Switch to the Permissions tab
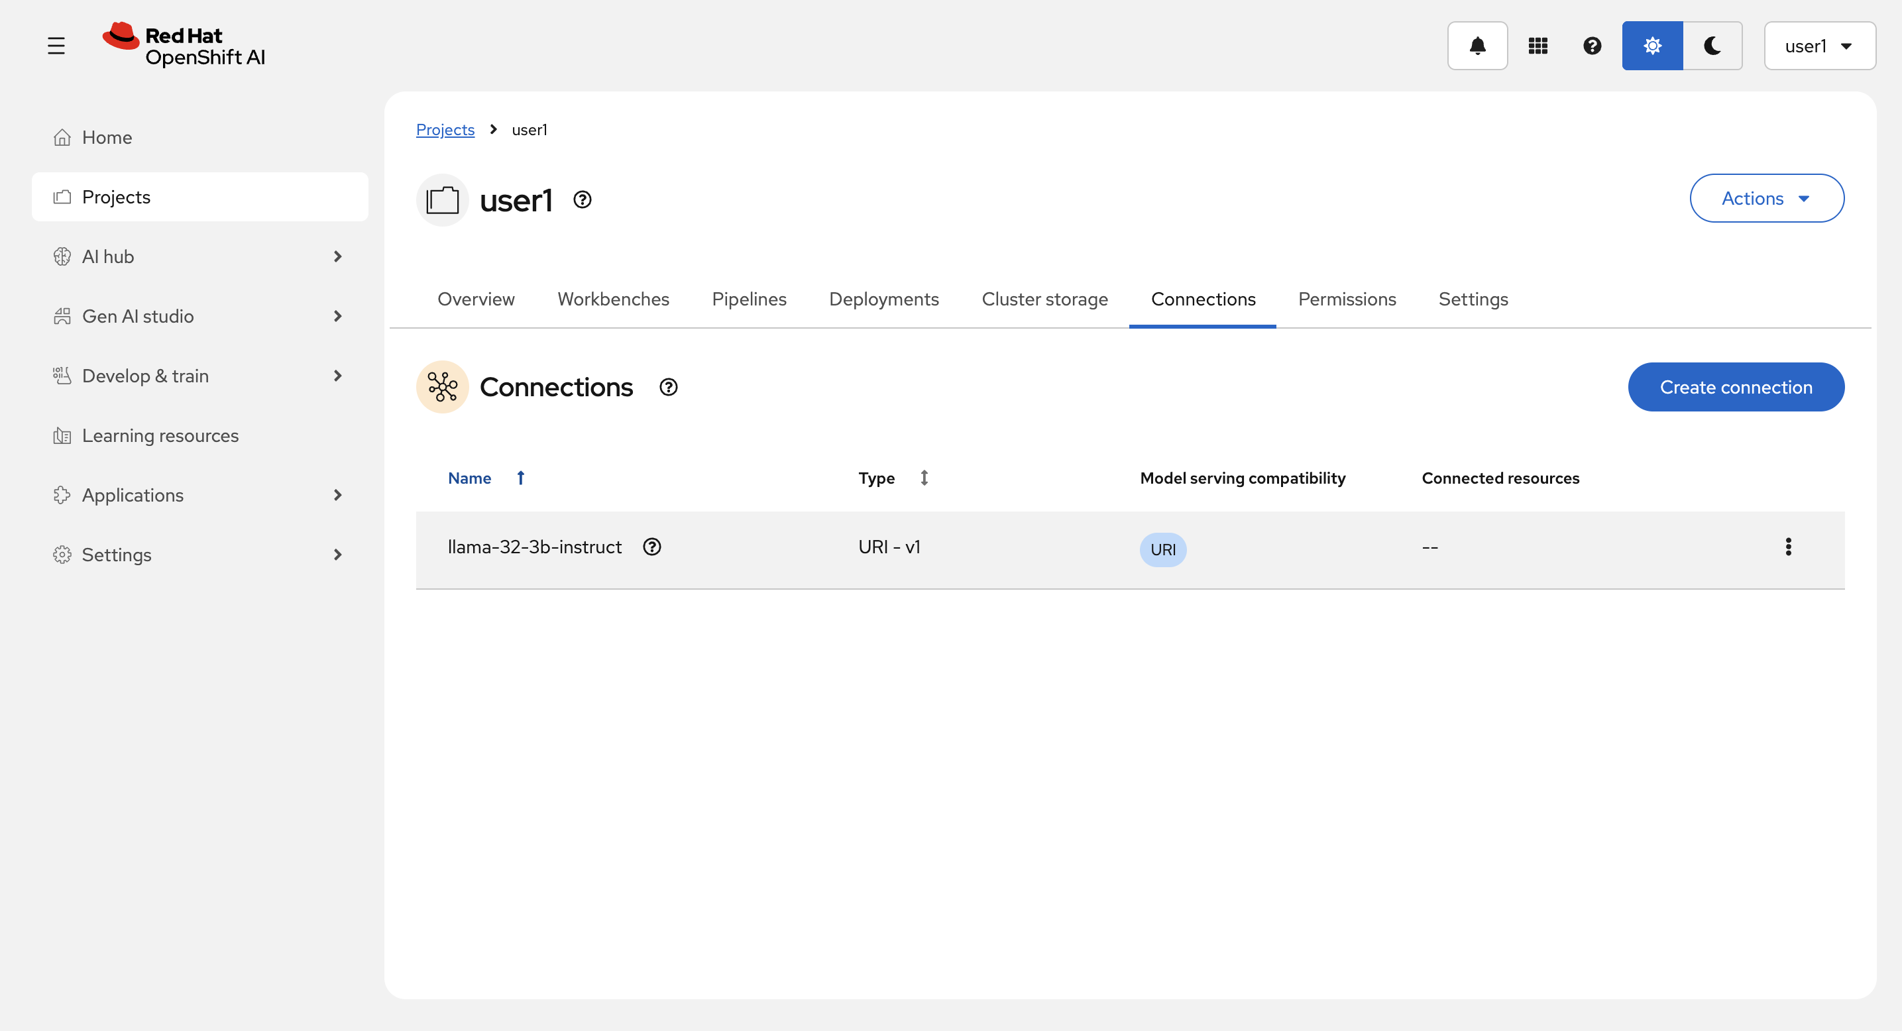The image size is (1902, 1031). point(1347,299)
